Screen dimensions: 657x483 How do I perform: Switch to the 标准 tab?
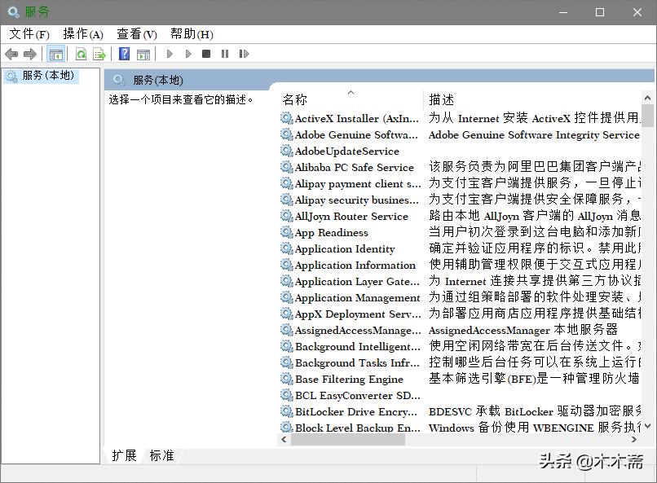pyautogui.click(x=161, y=455)
